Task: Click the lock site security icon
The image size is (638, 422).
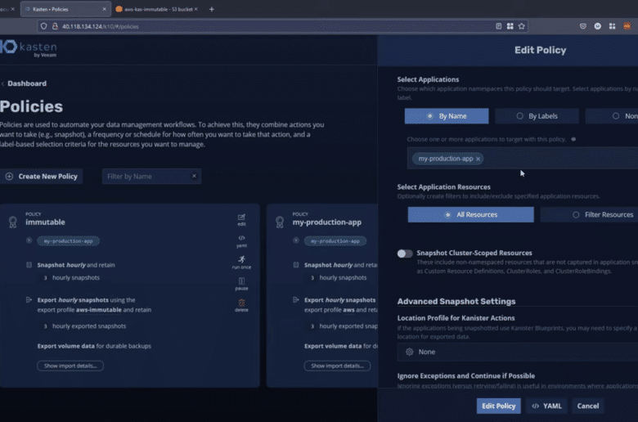Action: pyautogui.click(x=55, y=26)
